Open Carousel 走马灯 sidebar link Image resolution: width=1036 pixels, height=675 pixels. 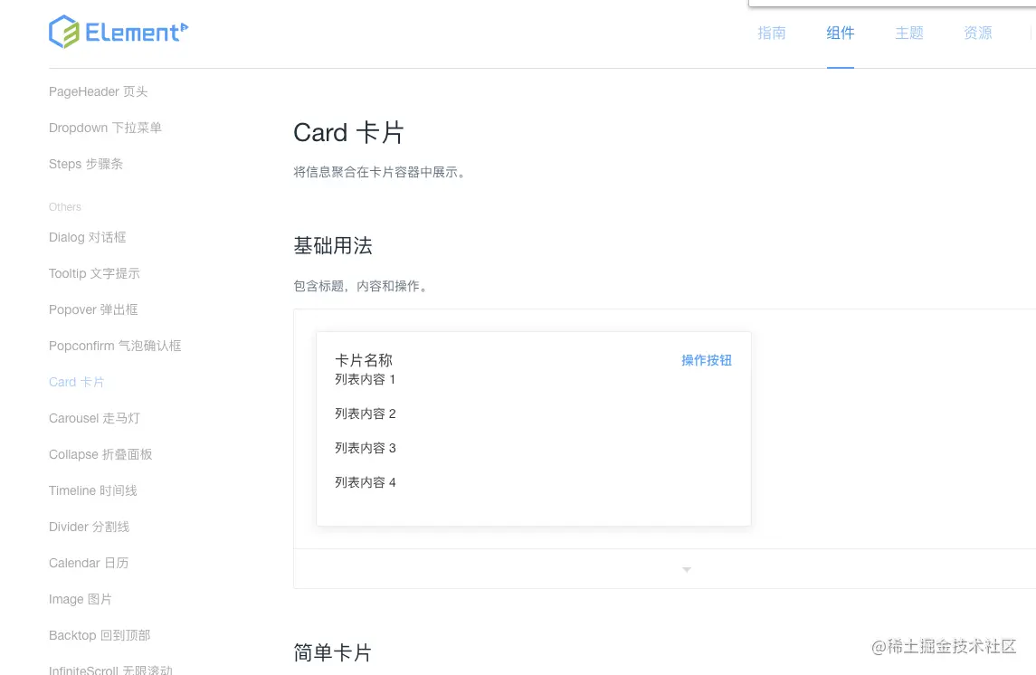[94, 419]
